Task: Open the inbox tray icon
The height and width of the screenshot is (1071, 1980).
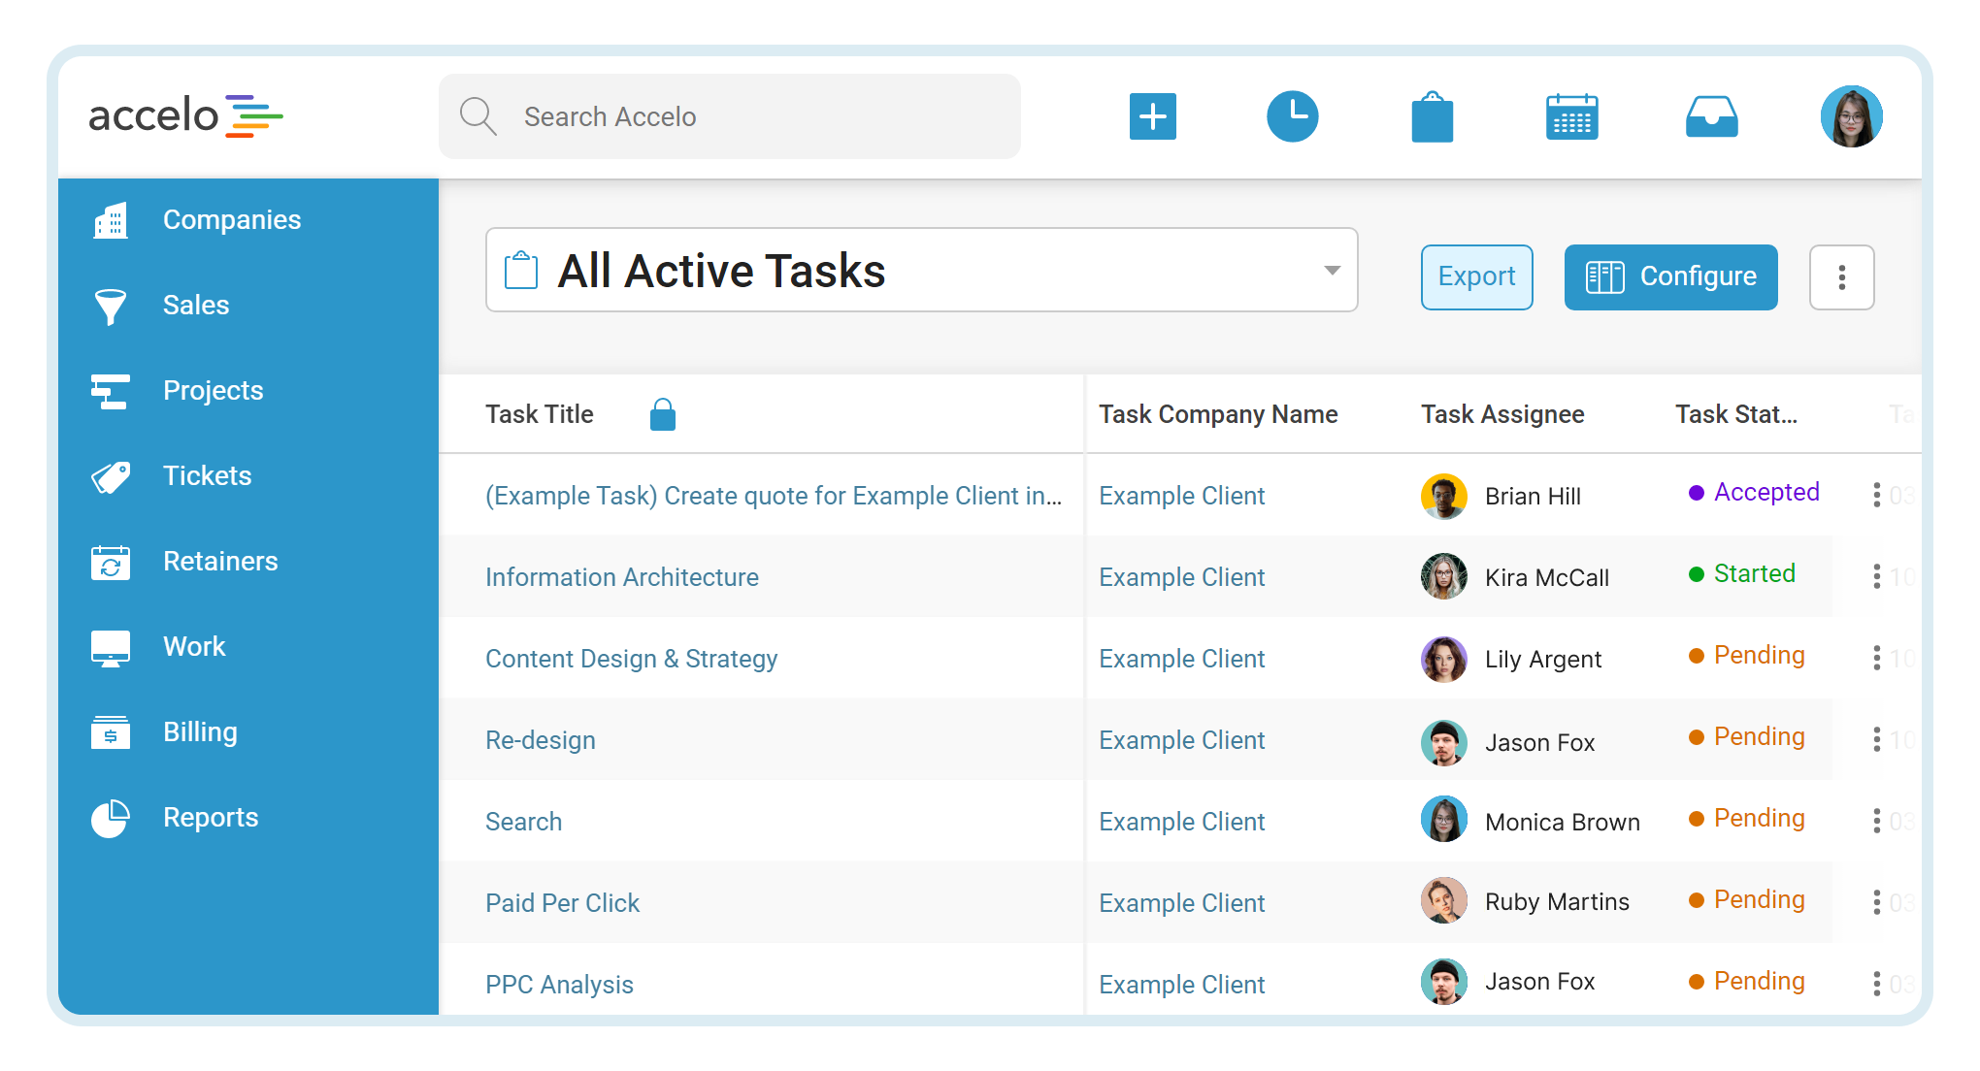Action: tap(1711, 117)
